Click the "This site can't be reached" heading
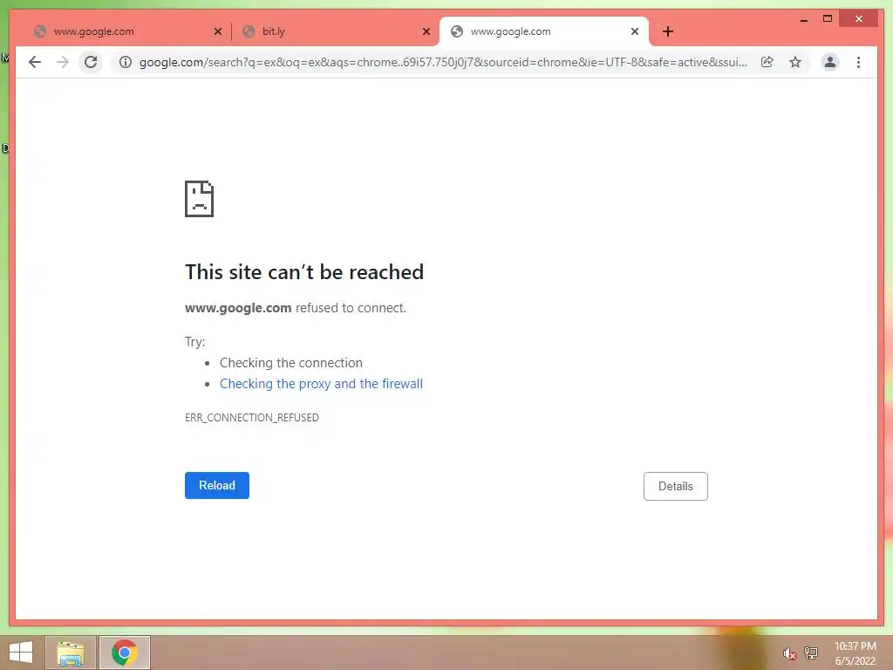The width and height of the screenshot is (893, 670). coord(304,272)
